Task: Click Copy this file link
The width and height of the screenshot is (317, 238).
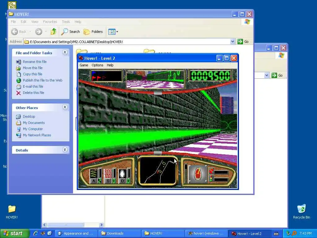Action: [32, 74]
